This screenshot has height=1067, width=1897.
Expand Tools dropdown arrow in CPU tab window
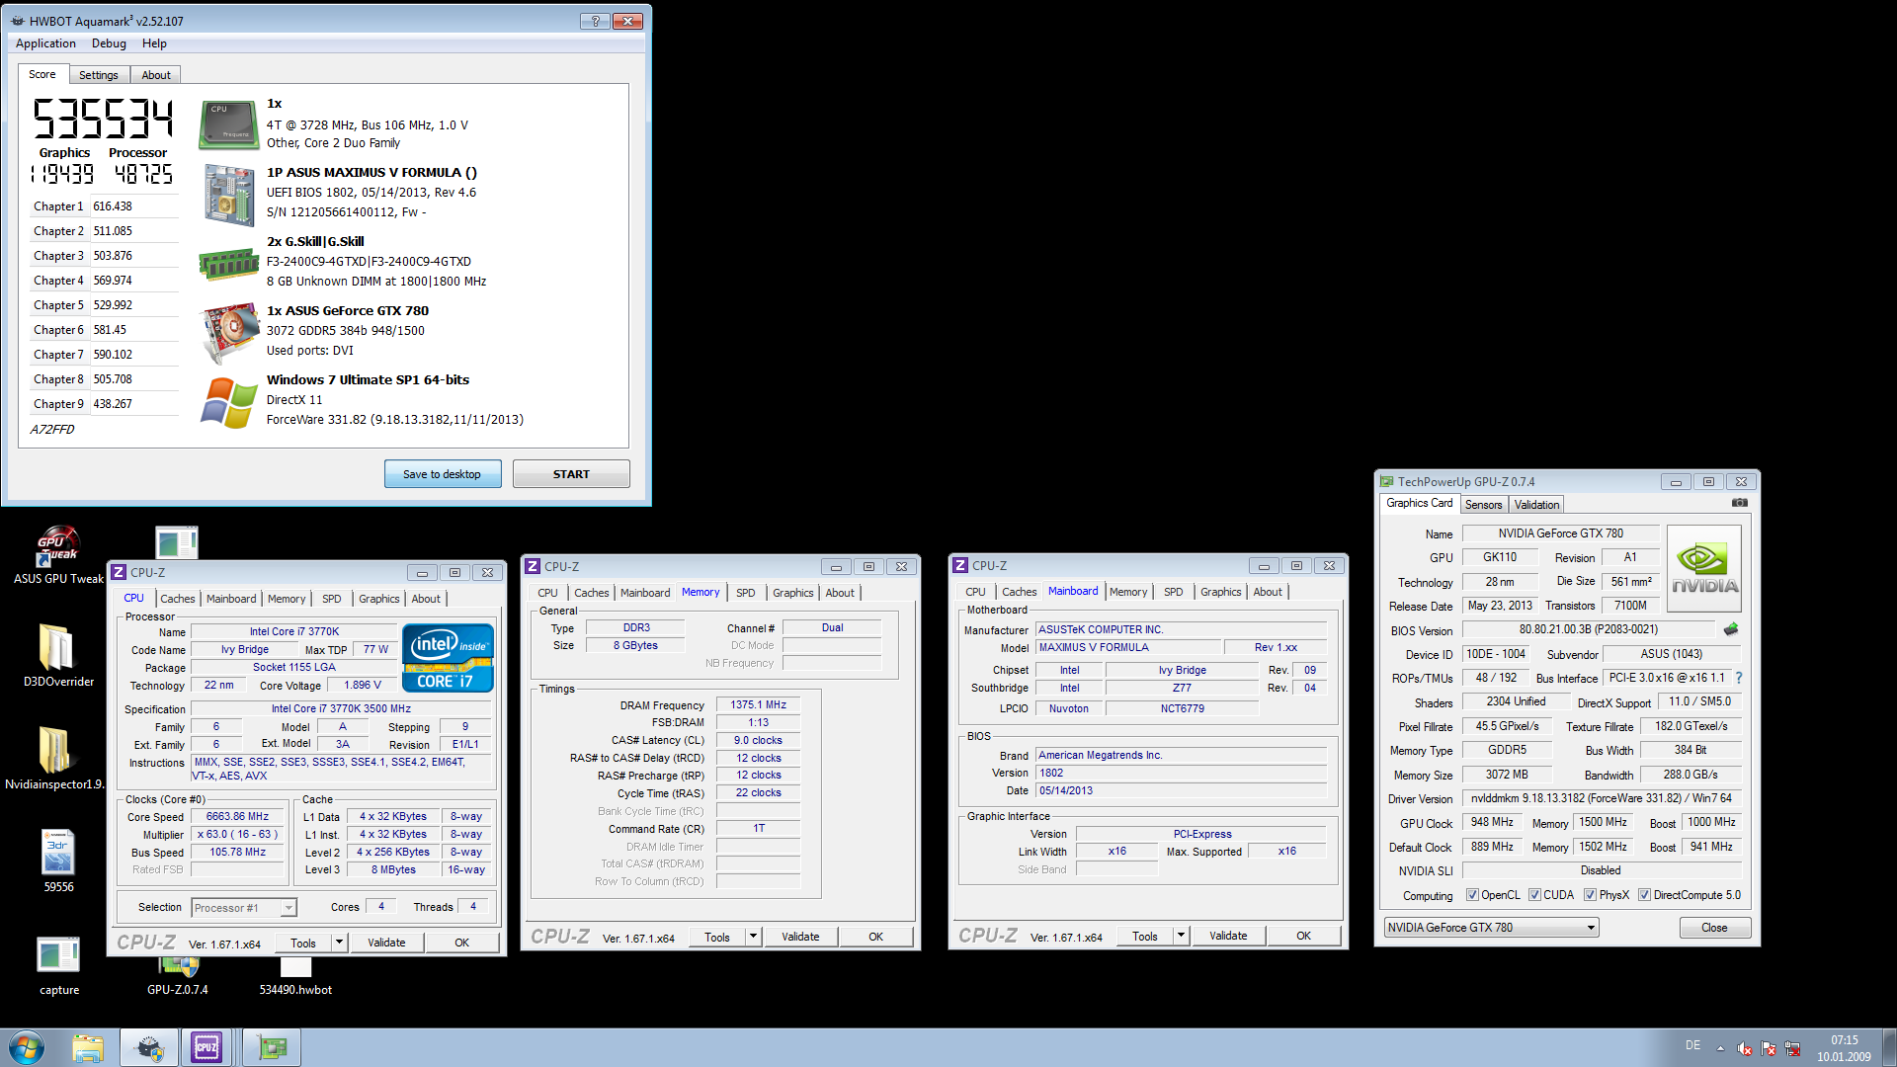coord(339,943)
